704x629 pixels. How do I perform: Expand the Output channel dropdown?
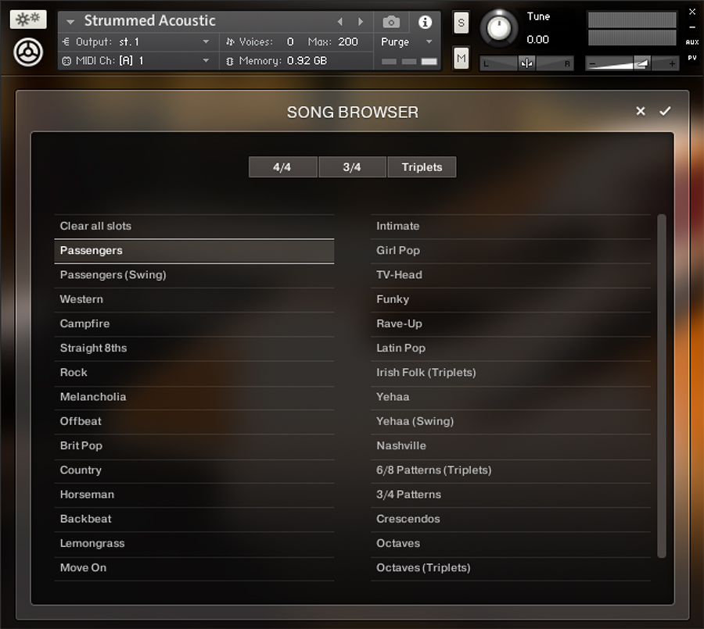coord(207,42)
